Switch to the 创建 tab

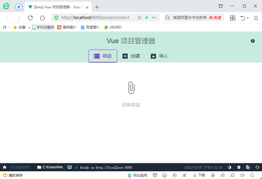131,56
